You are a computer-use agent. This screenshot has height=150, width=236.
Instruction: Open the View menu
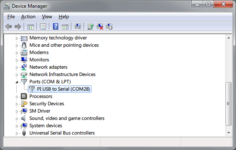click(47, 17)
